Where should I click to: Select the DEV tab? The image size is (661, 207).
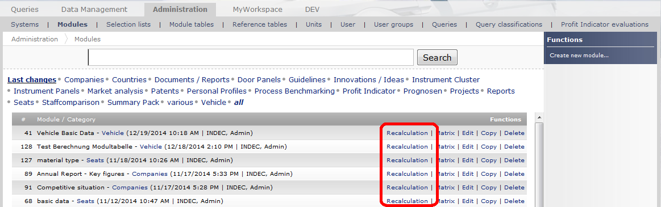pos(313,9)
